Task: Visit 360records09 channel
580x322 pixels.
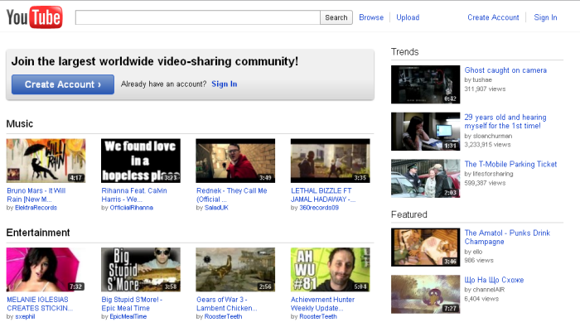Action: tap(319, 208)
